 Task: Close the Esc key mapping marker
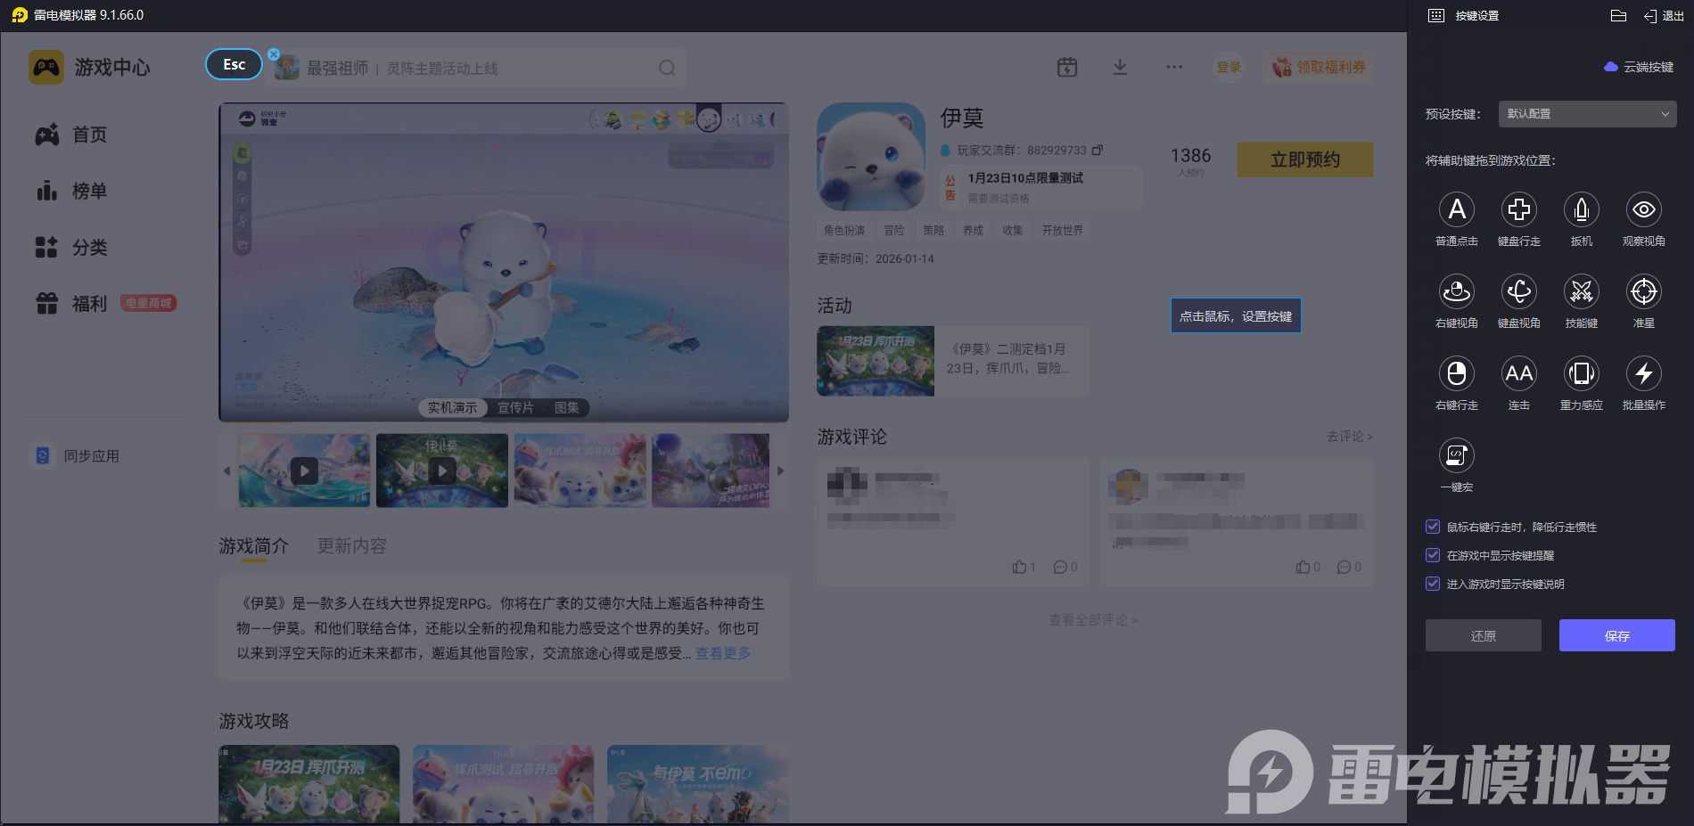click(x=274, y=54)
